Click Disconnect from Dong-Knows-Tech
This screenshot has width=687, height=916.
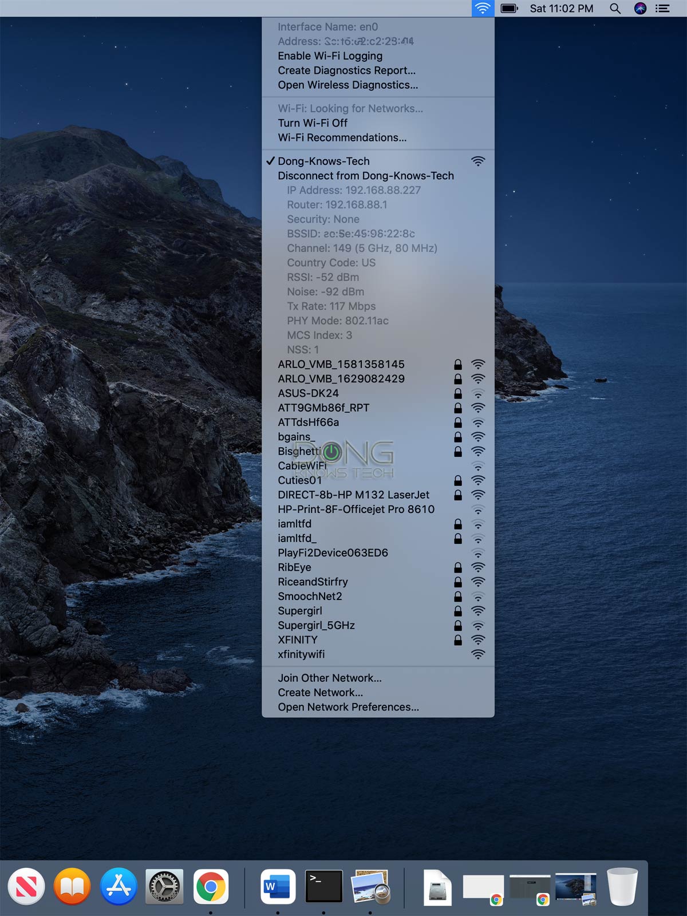coord(378,176)
